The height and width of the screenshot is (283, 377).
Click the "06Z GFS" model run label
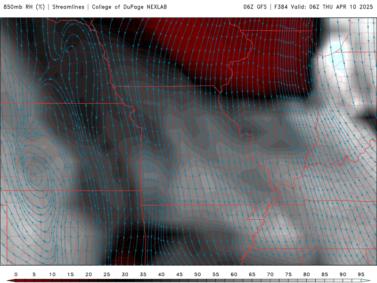[255, 7]
